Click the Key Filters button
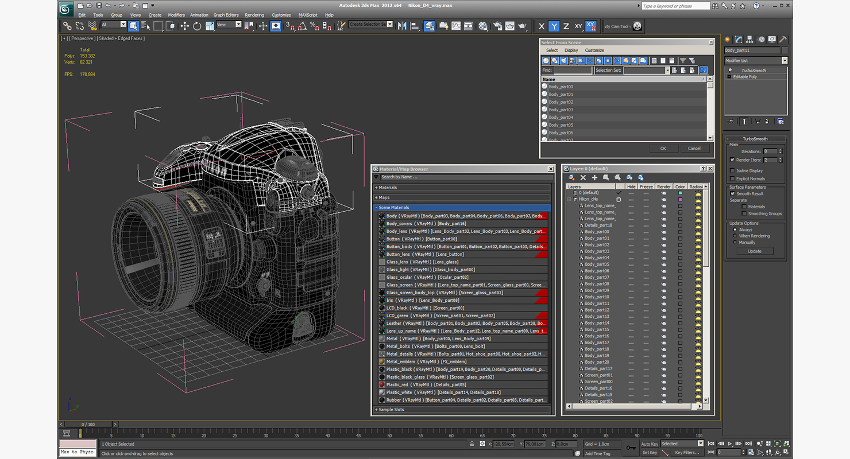Viewport: 850px width, 459px height. [687, 453]
